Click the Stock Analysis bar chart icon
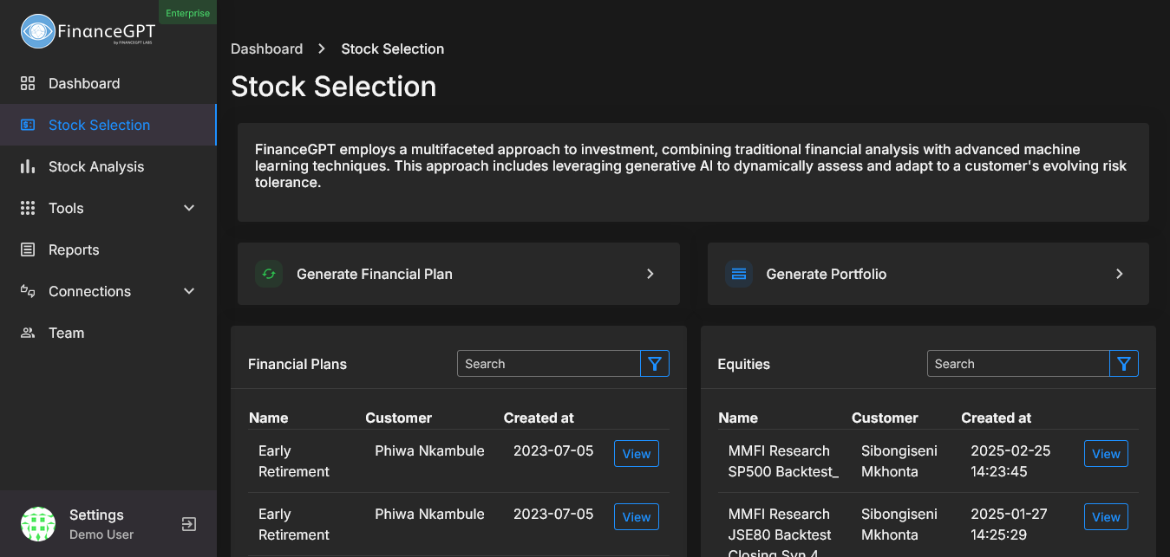The image size is (1170, 557). 28,166
